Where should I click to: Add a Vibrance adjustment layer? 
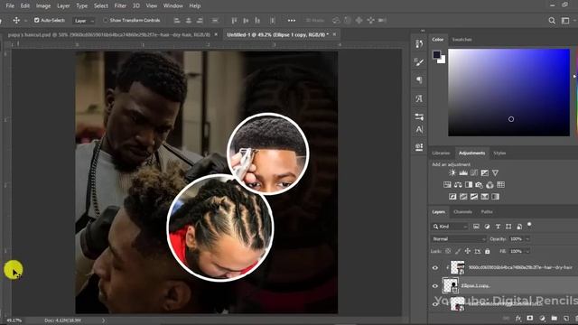[x=495, y=172]
